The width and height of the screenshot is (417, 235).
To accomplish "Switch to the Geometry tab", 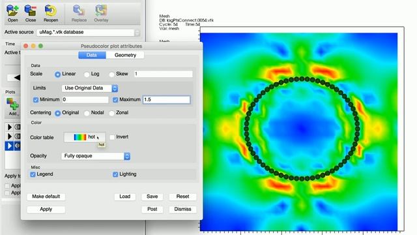I will point(125,55).
